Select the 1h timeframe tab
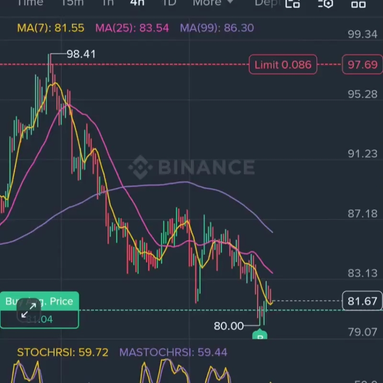383x383 pixels. click(108, 3)
